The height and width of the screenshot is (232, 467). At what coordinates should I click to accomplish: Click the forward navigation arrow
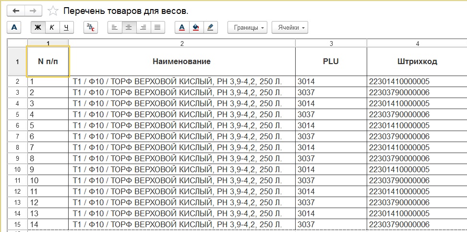[33, 11]
